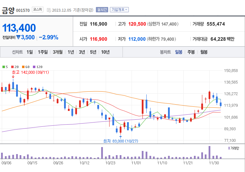Click the 77,100 price axis label
Viewport: 245px width, 172px height.
coord(230,140)
